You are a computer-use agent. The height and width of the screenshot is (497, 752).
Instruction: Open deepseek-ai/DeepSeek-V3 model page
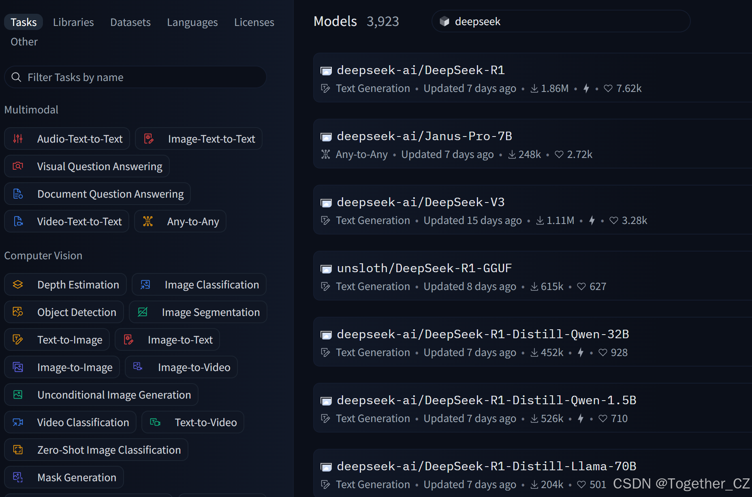pos(421,203)
